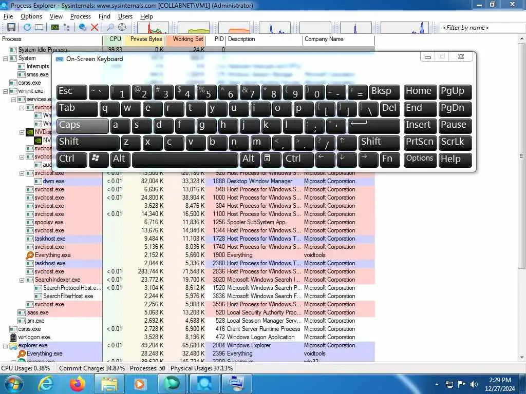This screenshot has width=526, height=394.
Task: Open Windows Start menu orb
Action: coord(13,384)
